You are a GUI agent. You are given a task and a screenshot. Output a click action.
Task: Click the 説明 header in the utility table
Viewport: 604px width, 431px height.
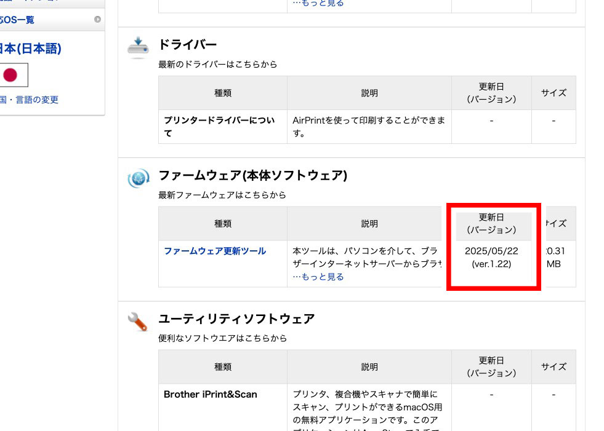(369, 367)
